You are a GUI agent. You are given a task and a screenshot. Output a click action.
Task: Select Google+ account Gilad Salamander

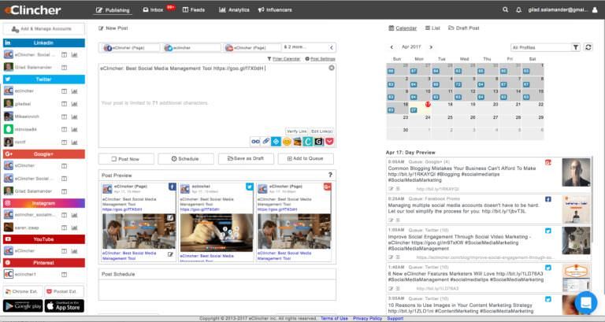(x=33, y=191)
